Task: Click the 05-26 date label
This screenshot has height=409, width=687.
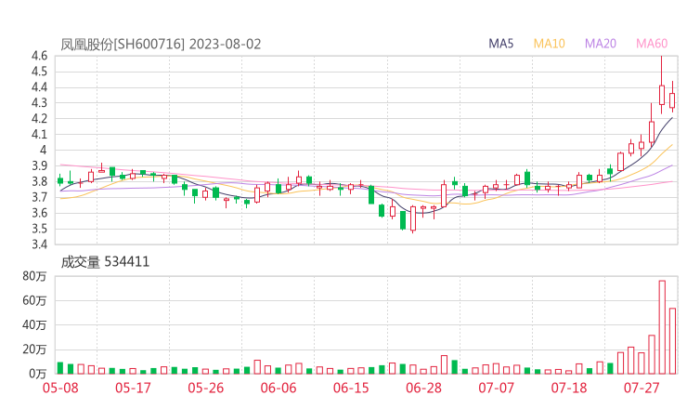Action: click(205, 388)
